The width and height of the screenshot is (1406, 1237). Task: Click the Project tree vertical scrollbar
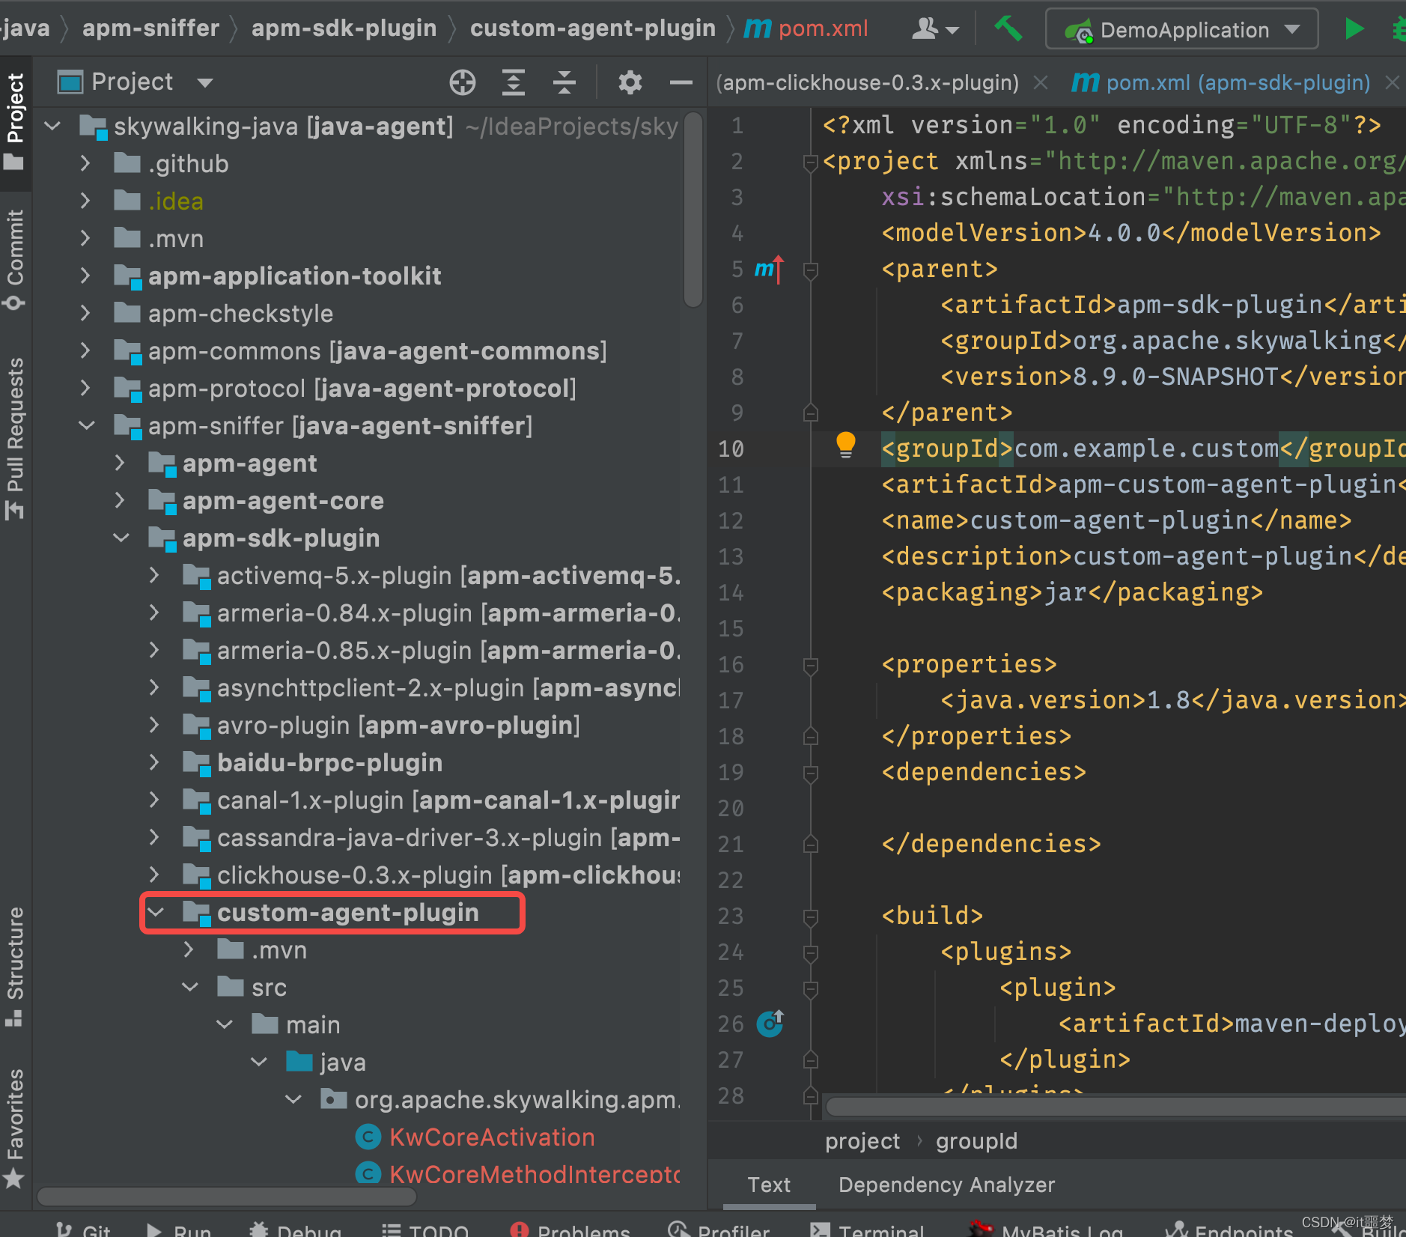click(x=693, y=210)
